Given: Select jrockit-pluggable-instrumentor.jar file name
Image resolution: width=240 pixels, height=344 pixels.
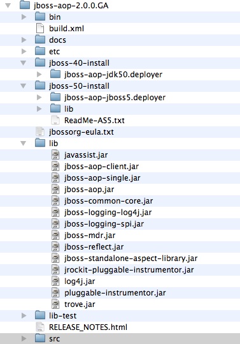Looking at the screenshot, I should click(129, 270).
